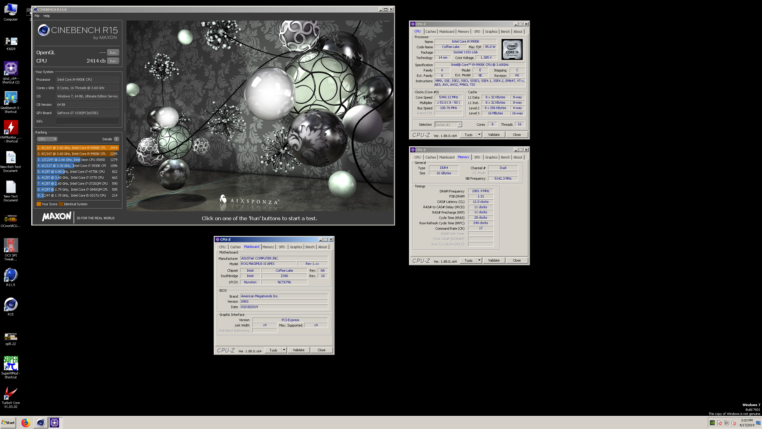Screen dimensions: 762x429
Task: Open About tab in top CPU-Z window
Action: pos(518,32)
